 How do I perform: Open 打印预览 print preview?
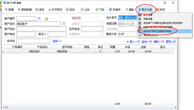pyautogui.click(x=55, y=10)
